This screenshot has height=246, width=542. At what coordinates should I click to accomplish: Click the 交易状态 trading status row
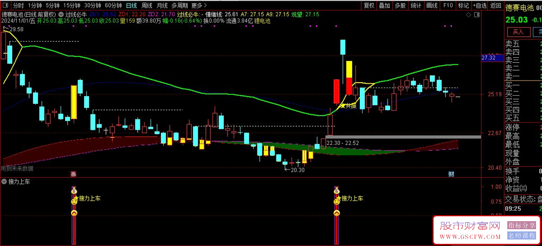523,199
